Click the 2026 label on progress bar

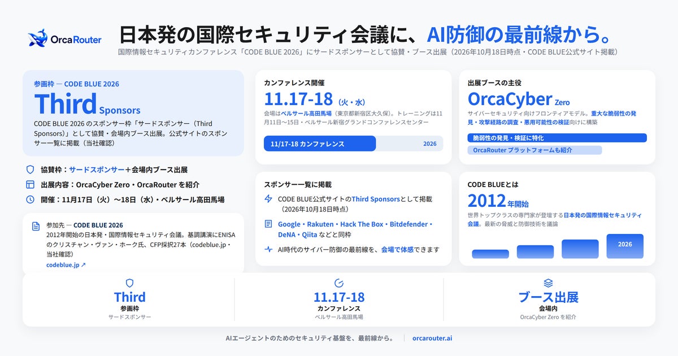click(x=430, y=144)
